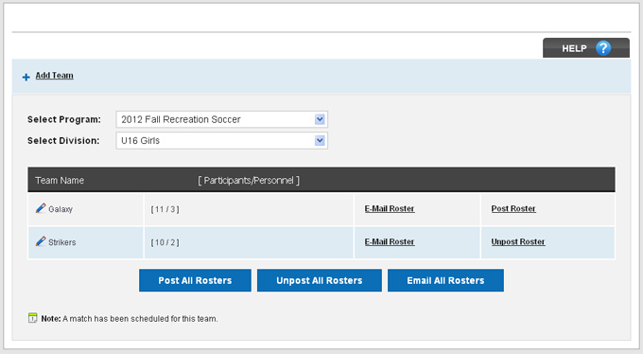Click the U16 Girls division field
The height and width of the screenshot is (354, 643).
[x=221, y=140]
